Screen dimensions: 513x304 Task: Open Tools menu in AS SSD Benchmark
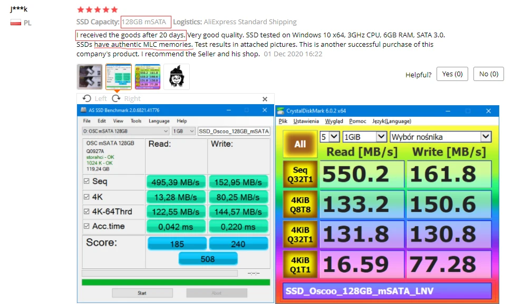point(136,121)
